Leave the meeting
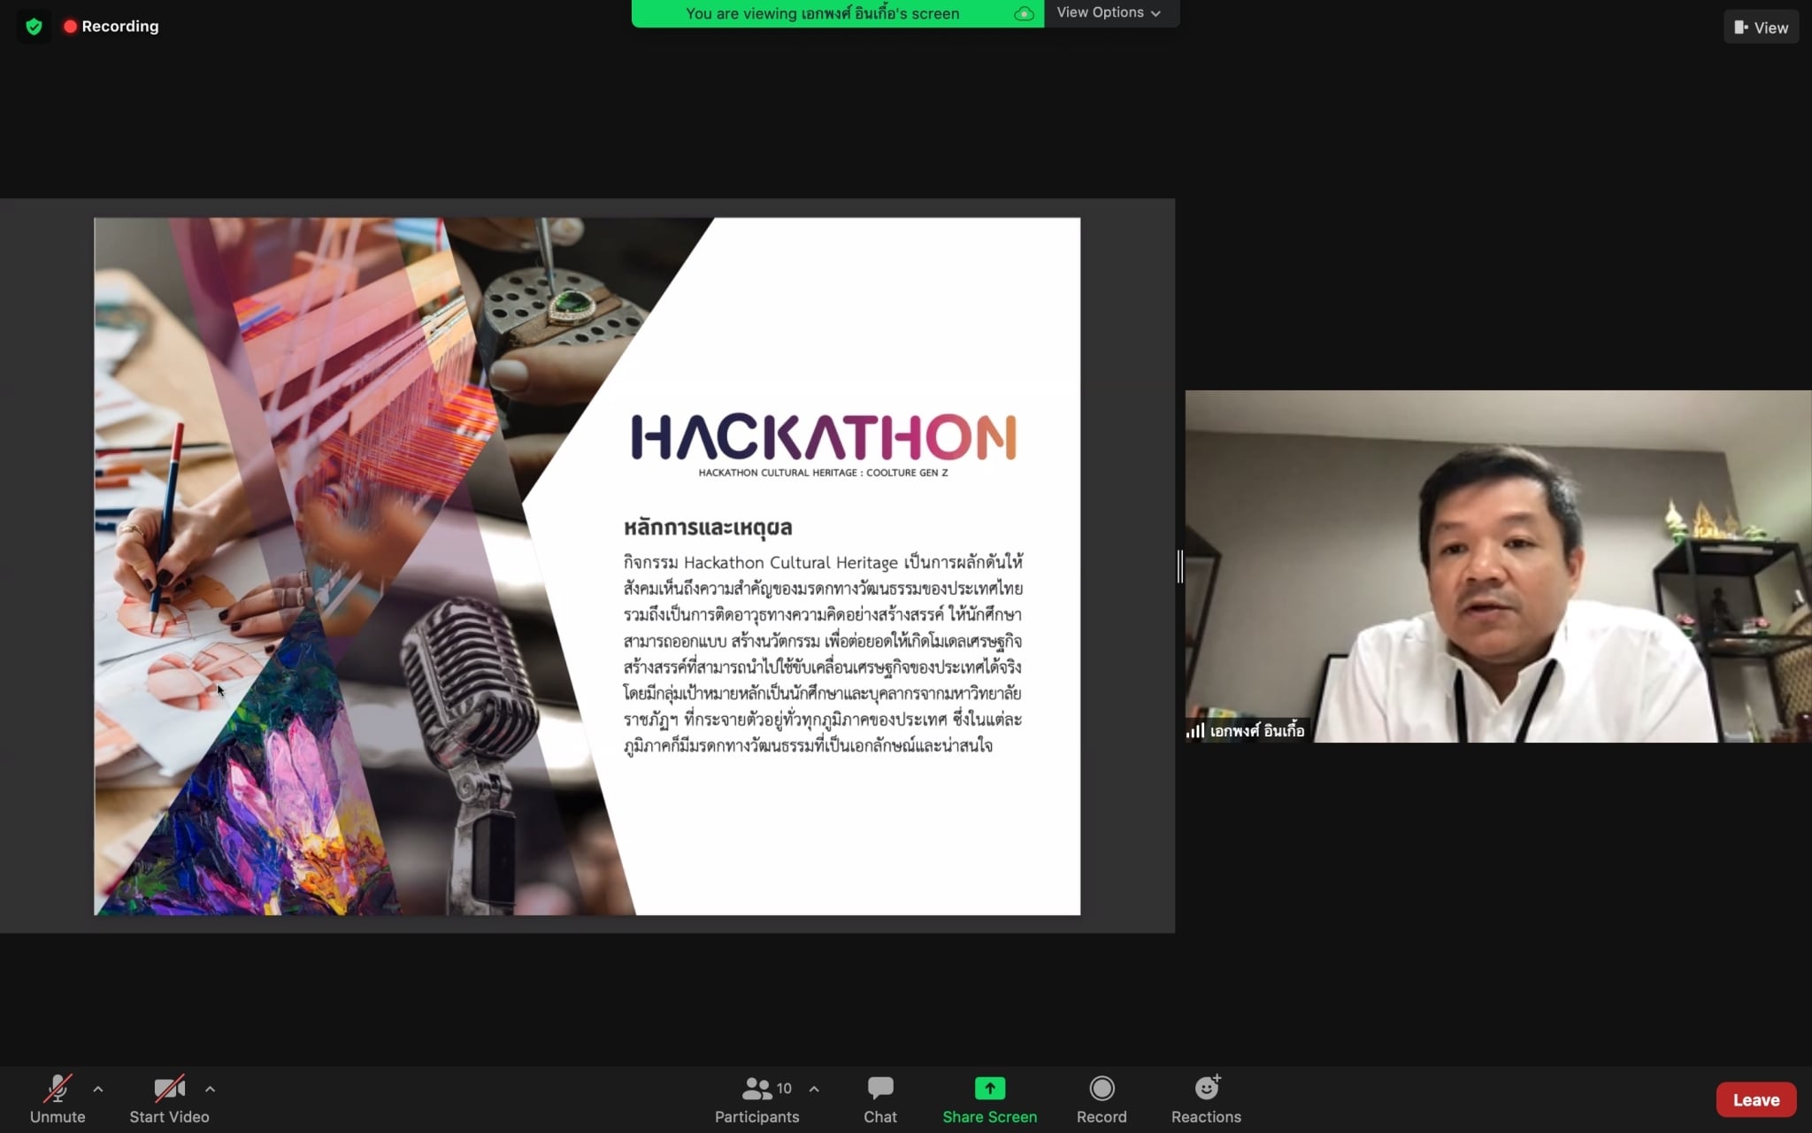The height and width of the screenshot is (1133, 1812). [x=1755, y=1099]
